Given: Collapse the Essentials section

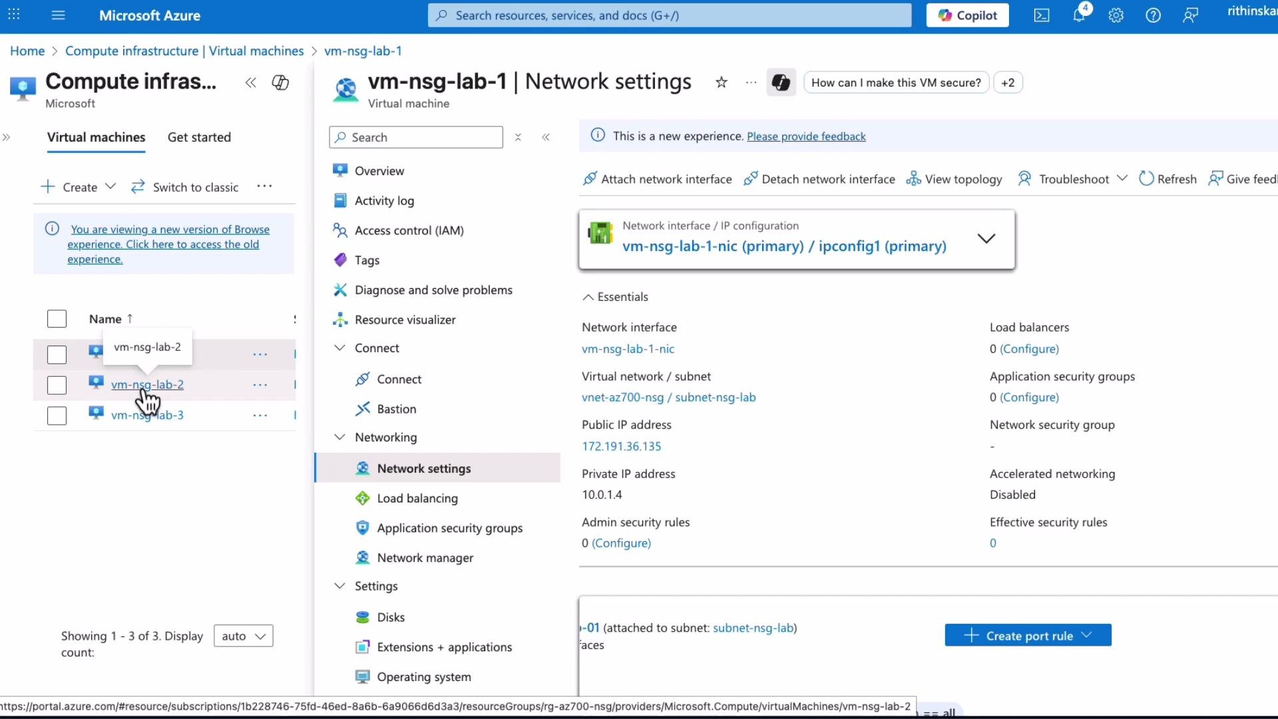Looking at the screenshot, I should [615, 297].
